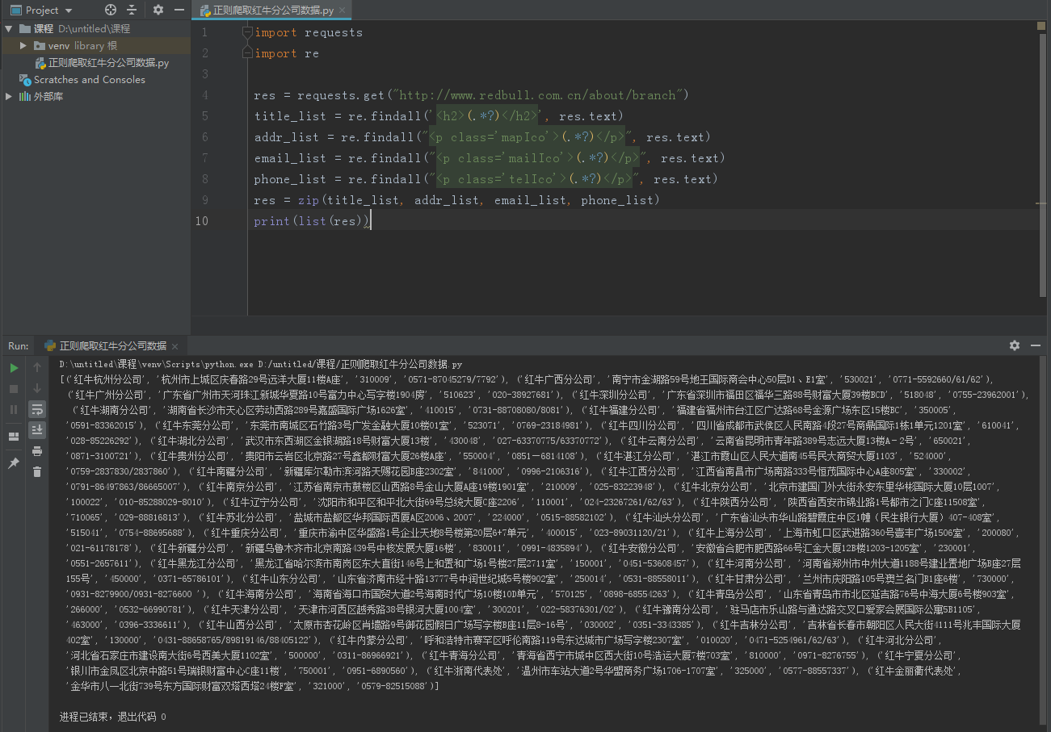1051x732 pixels.
Task: Expand the venv library folder
Action: point(24,46)
